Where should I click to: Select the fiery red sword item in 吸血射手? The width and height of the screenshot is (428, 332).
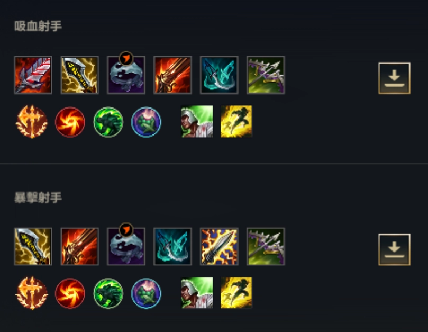pos(172,75)
